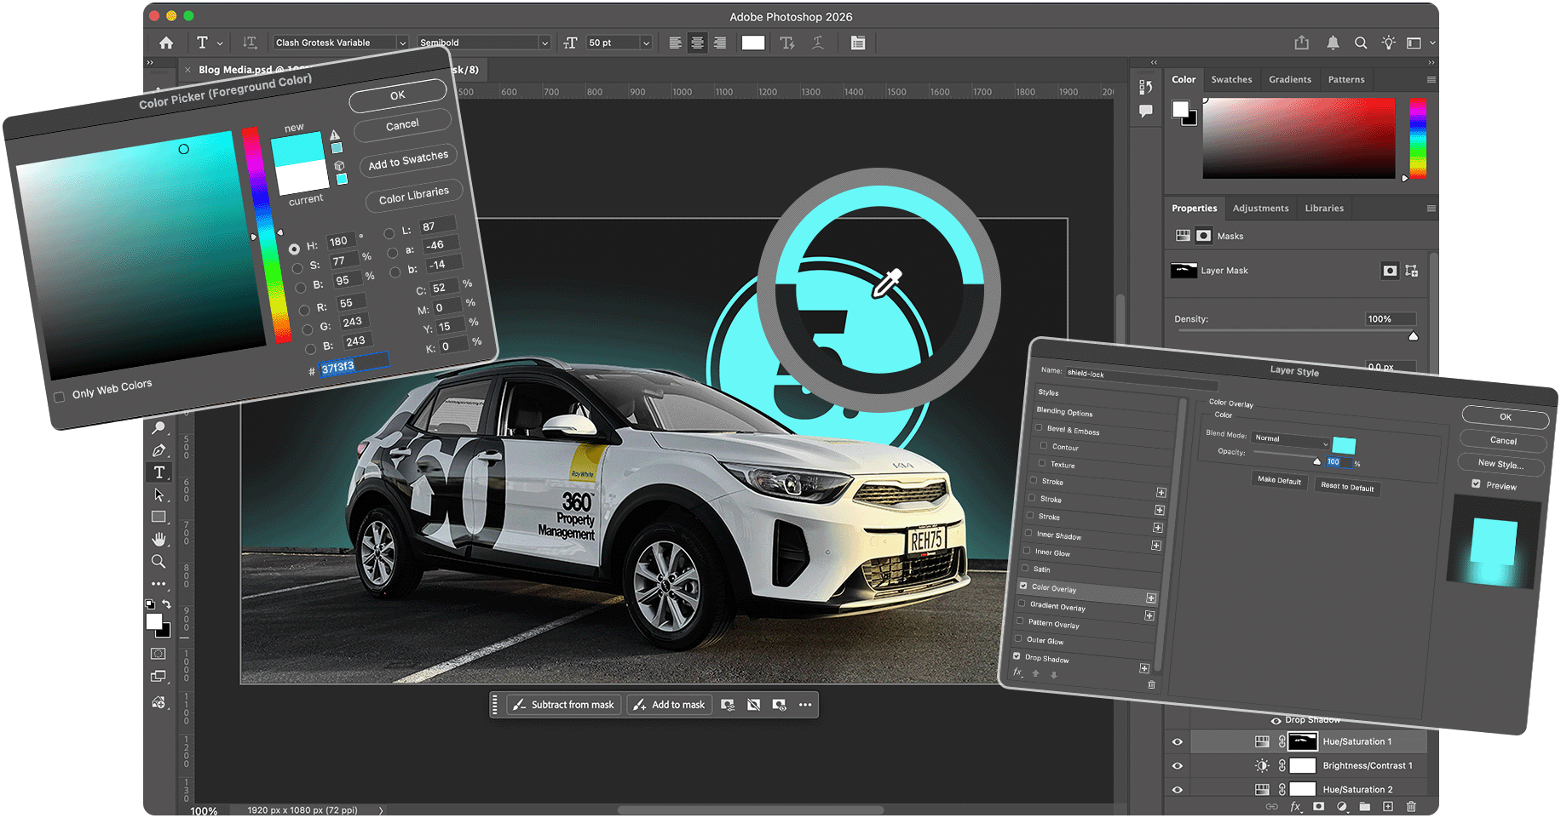Click the Add to Swatches button
This screenshot has width=1561, height=818.
coord(407,157)
